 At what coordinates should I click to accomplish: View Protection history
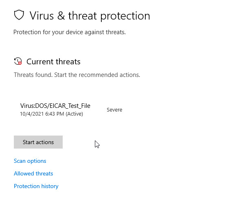coord(36,186)
